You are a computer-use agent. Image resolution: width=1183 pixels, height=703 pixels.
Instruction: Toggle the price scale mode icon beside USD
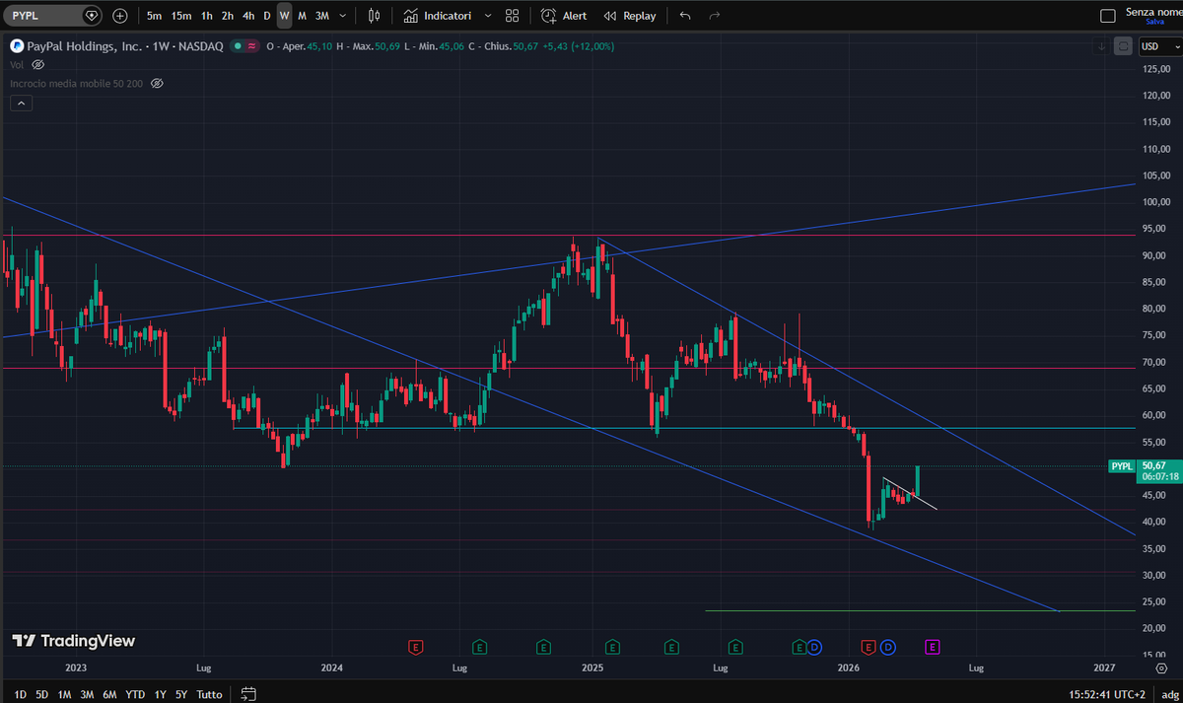[x=1124, y=45]
